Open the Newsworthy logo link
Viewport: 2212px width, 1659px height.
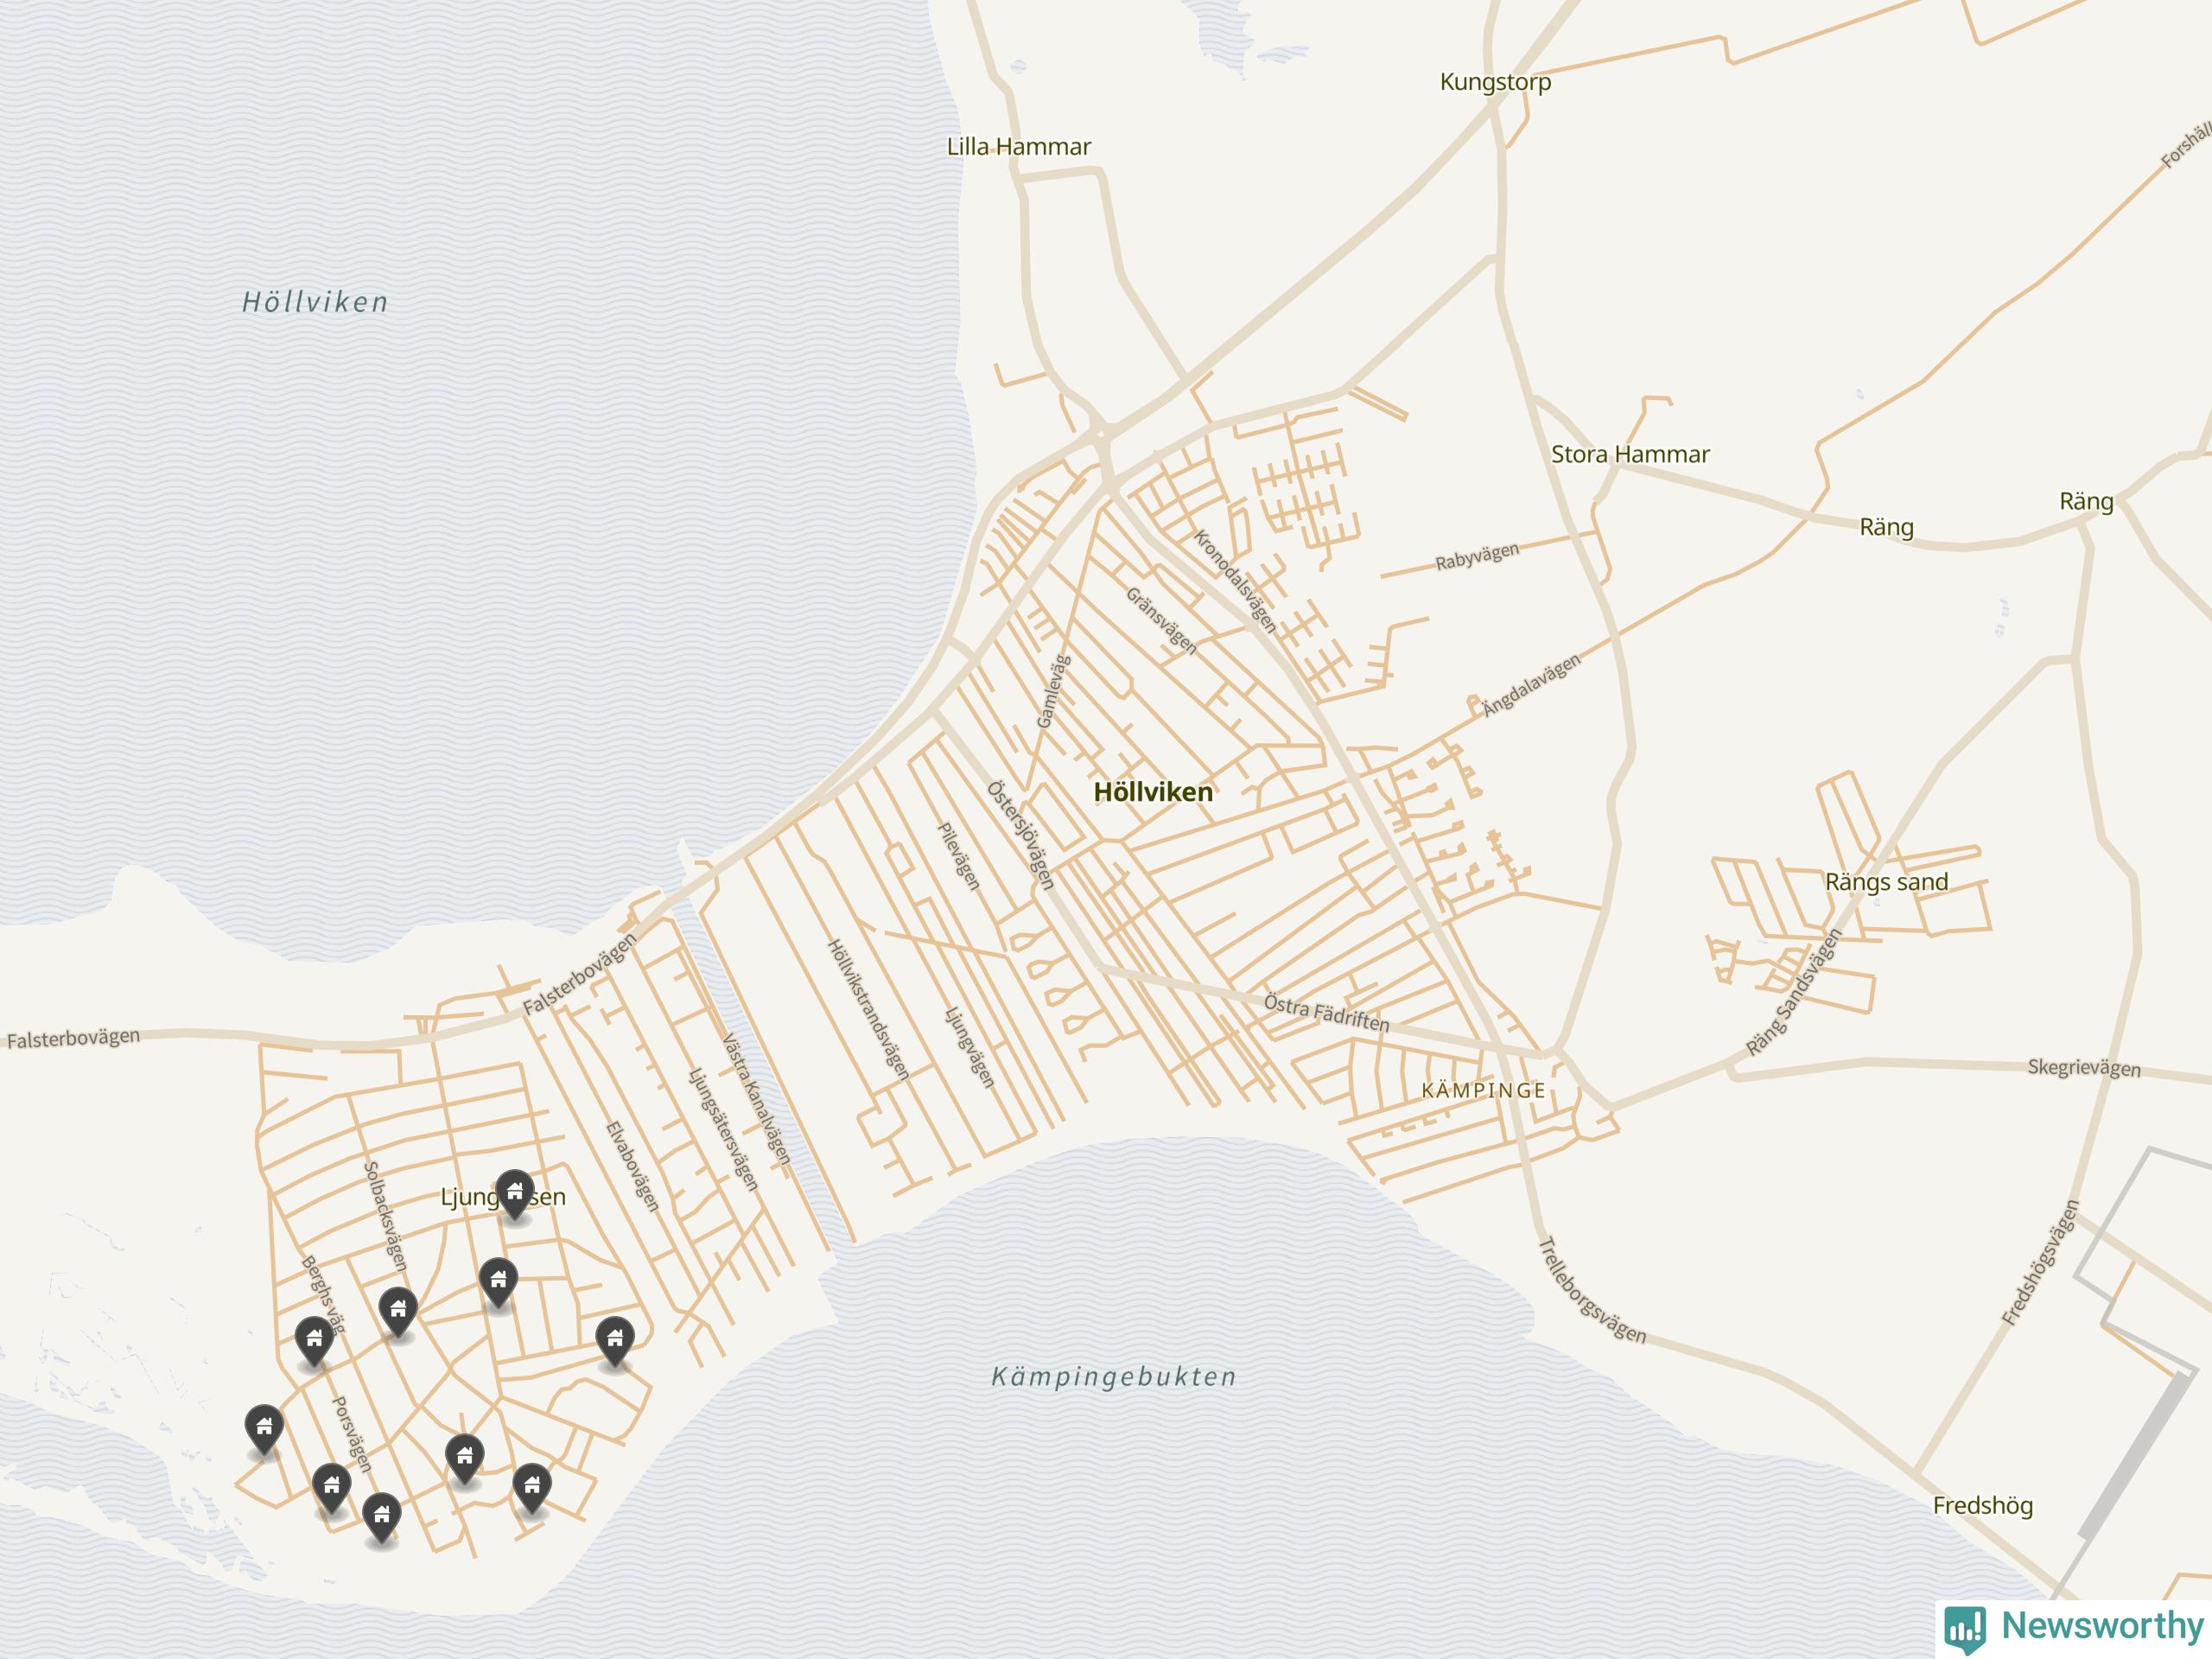click(x=2074, y=1627)
